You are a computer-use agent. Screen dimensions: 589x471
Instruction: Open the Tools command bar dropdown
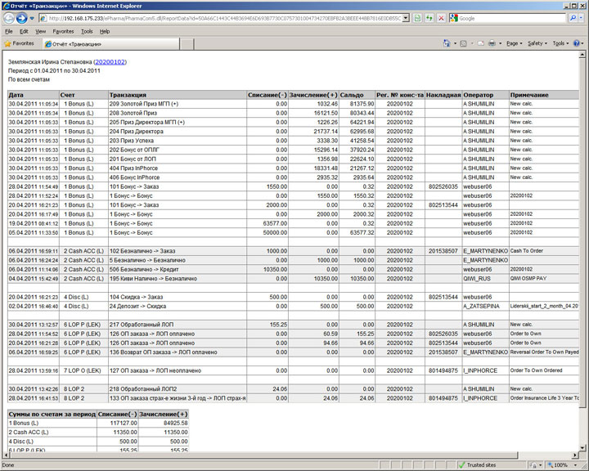pyautogui.click(x=560, y=43)
